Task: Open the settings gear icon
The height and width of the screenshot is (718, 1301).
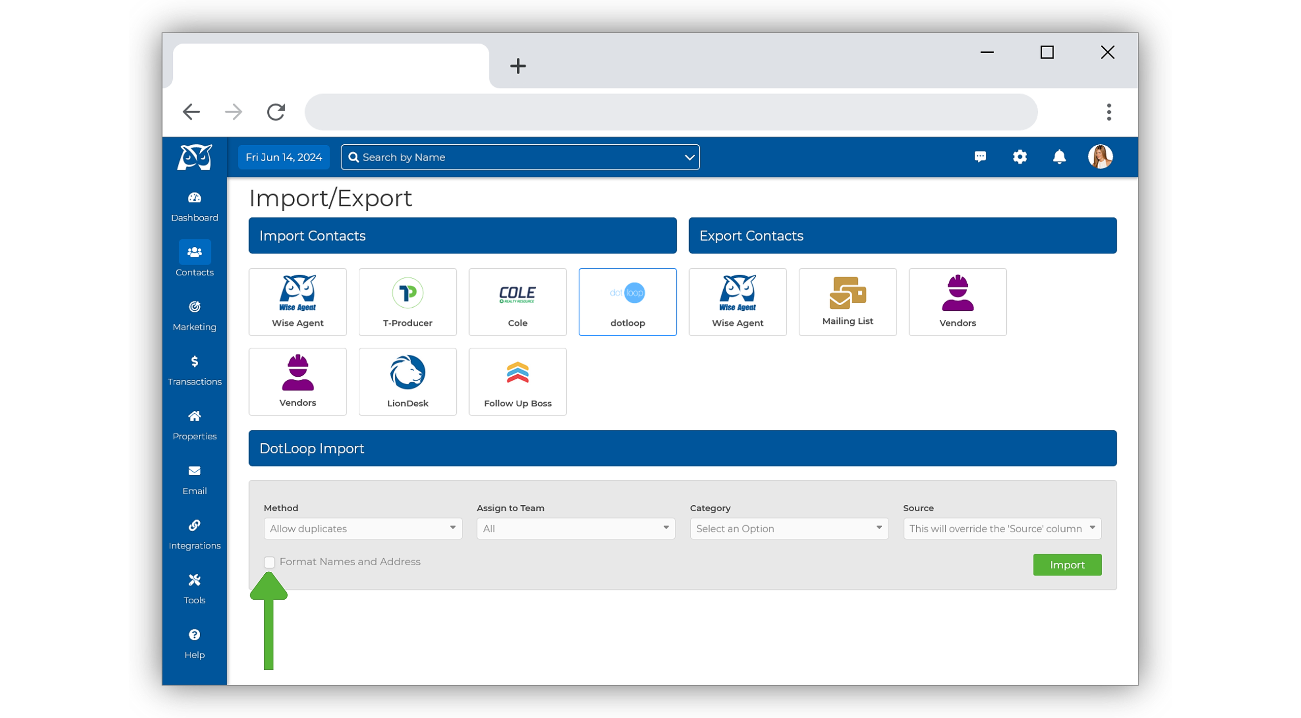Action: [x=1019, y=157]
